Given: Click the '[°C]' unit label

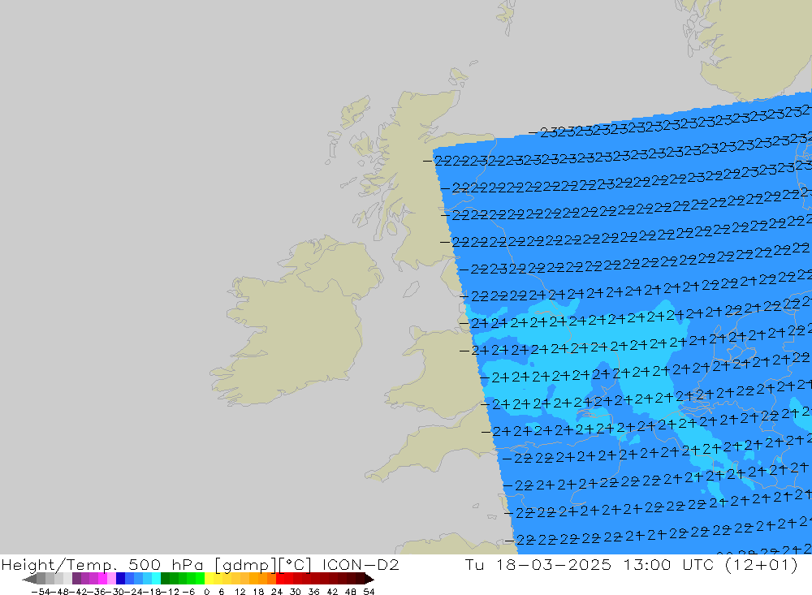Looking at the screenshot, I should pyautogui.click(x=296, y=564).
